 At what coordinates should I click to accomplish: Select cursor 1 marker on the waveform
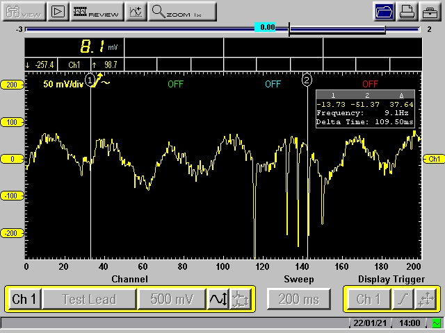[90, 80]
